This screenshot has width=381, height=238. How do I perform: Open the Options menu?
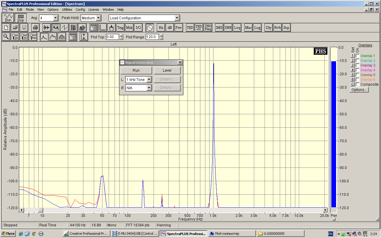(x=53, y=10)
